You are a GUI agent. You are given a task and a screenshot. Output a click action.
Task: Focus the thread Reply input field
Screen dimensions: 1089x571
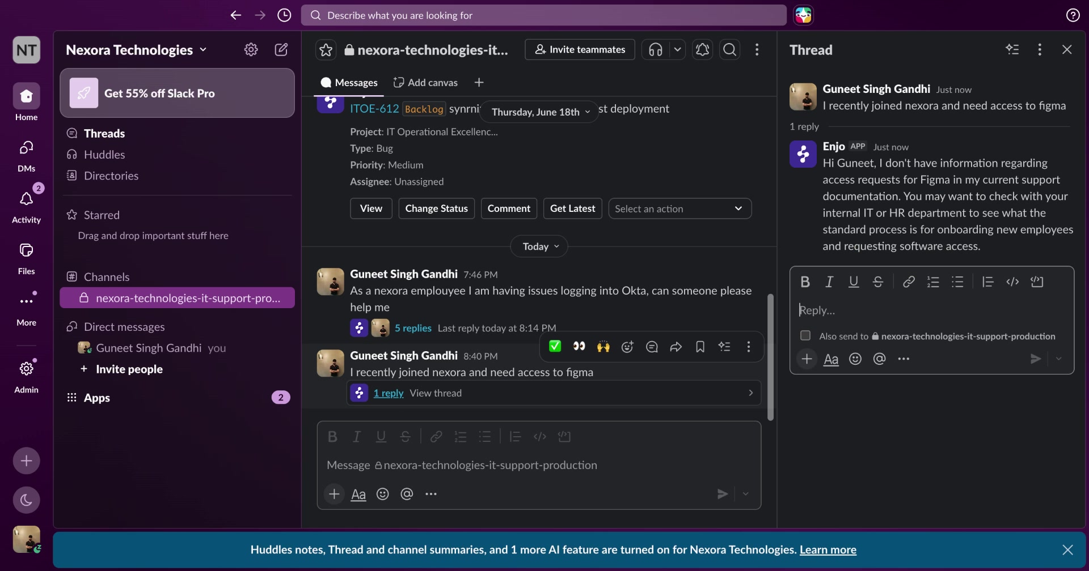(932, 310)
